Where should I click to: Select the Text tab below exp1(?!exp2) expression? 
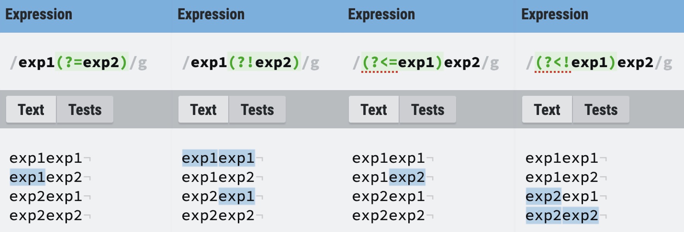pos(203,110)
